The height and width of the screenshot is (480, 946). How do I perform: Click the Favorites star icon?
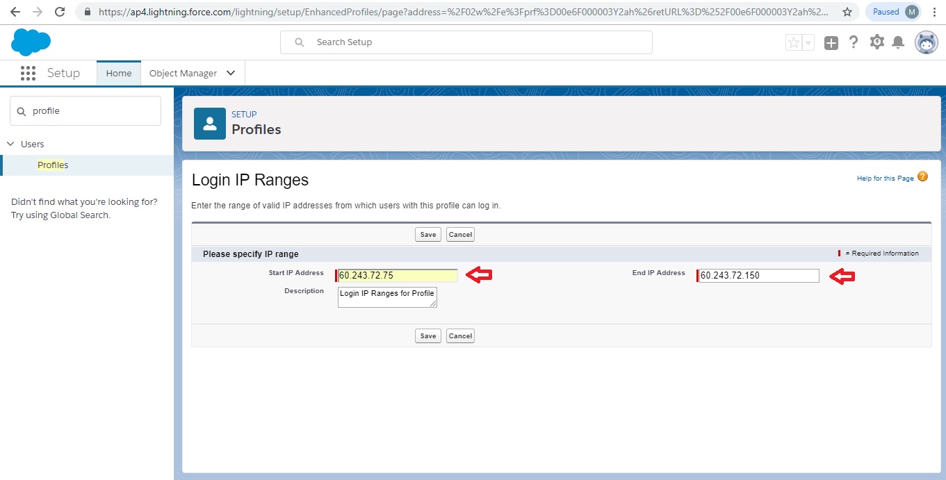[793, 43]
